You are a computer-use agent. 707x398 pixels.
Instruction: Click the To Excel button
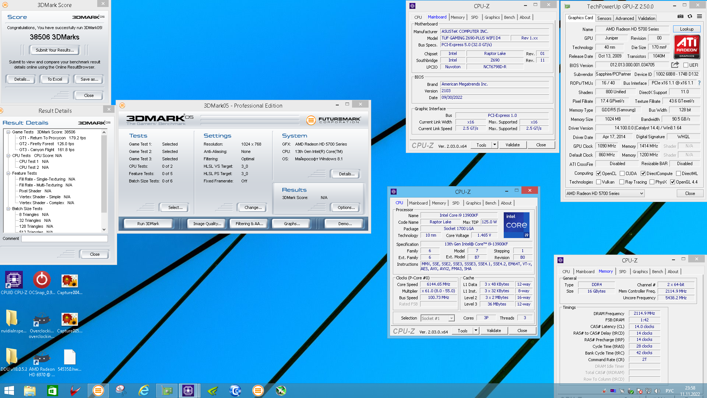(x=55, y=79)
